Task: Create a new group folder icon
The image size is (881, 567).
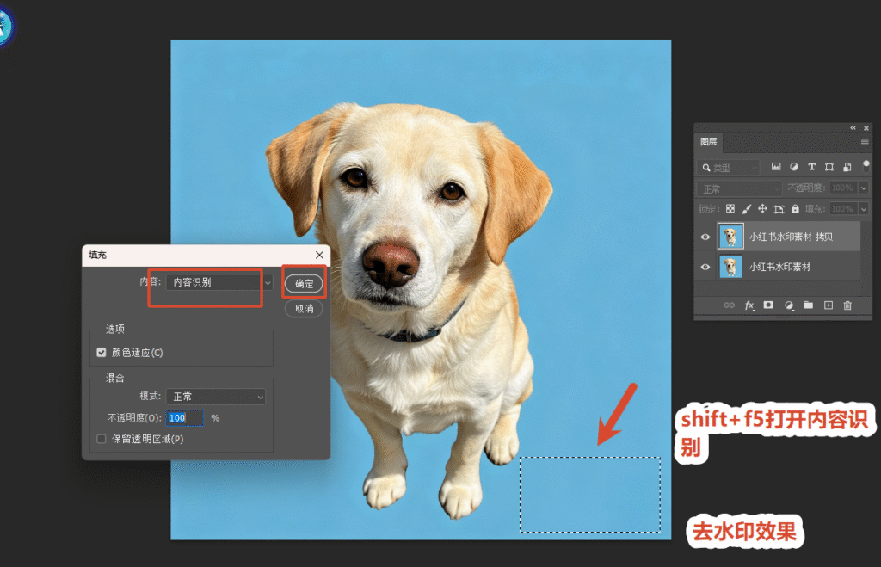Action: pyautogui.click(x=809, y=305)
